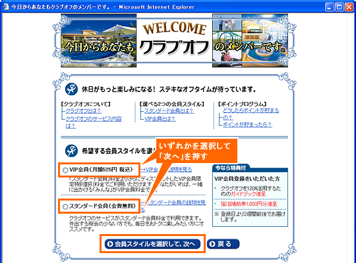
Task: Open the クラブオフのサービス内容は？ link
Action: pos(94,122)
